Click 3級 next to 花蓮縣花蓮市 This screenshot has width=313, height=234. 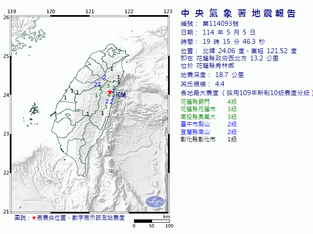[x=232, y=109]
